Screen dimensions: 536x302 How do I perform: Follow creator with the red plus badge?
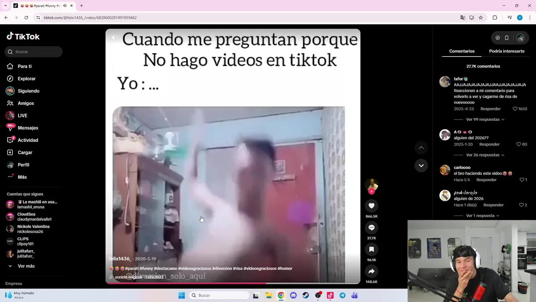tap(371, 191)
